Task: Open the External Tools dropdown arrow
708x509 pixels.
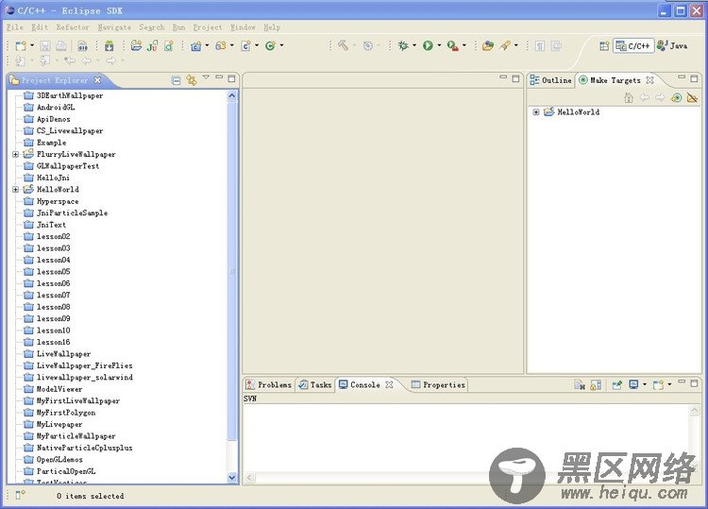Action: tap(464, 45)
